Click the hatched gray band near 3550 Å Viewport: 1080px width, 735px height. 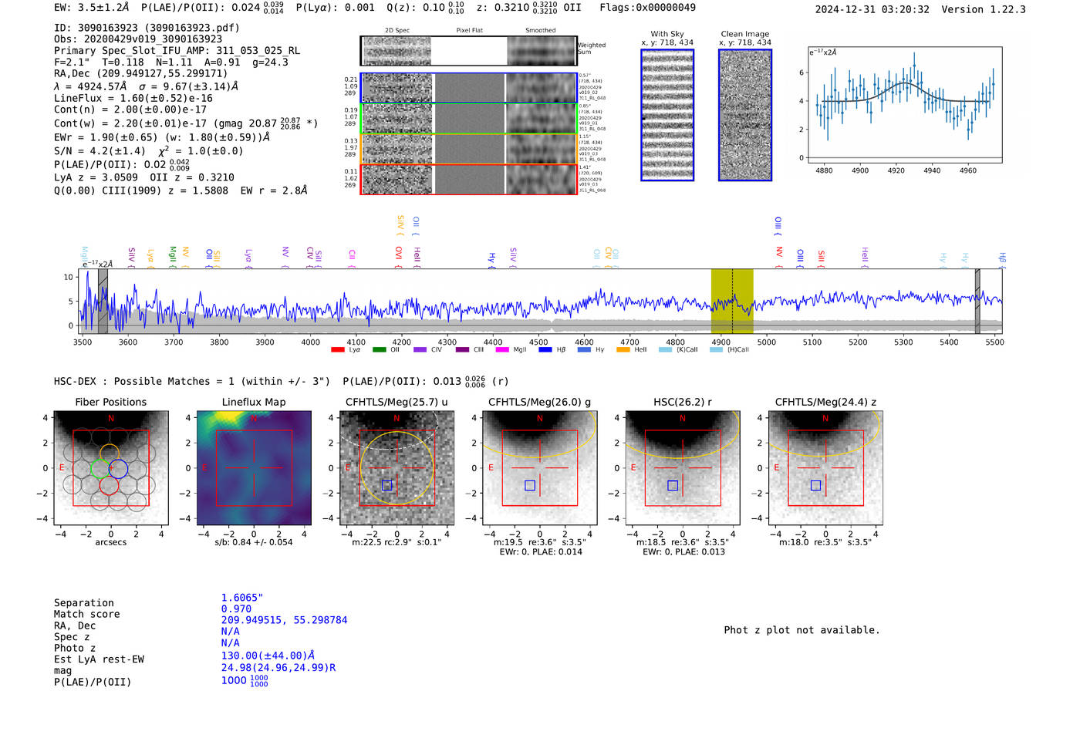pyautogui.click(x=103, y=301)
